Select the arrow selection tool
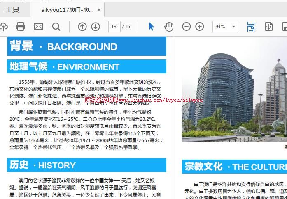The width and height of the screenshot is (287, 199). [x=151, y=27]
